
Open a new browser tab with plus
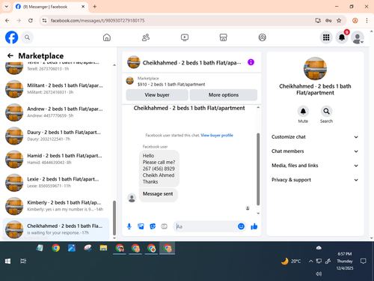click(x=95, y=7)
